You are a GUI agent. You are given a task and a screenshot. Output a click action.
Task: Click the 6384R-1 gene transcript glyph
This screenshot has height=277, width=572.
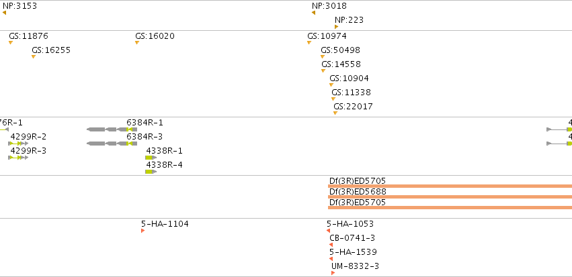coord(112,129)
